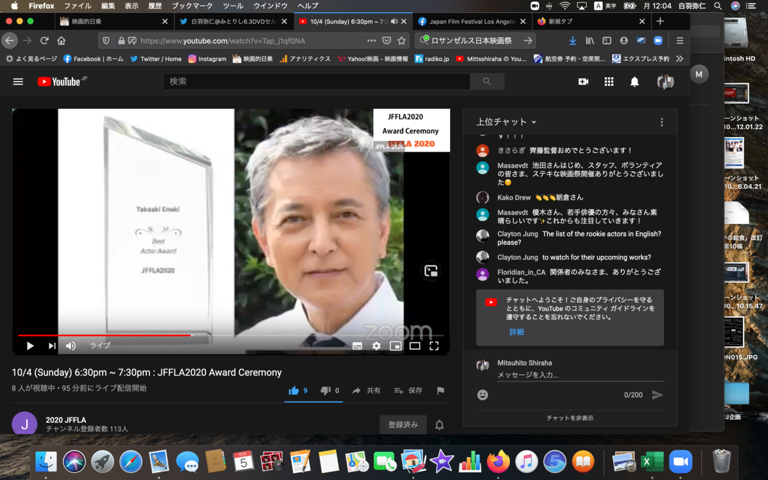
Task: Open Microsoft Excel from the Dock
Action: [x=652, y=461]
